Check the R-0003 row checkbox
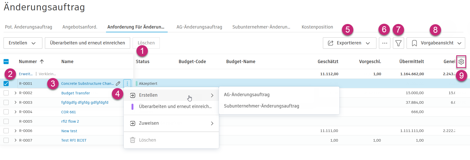470x160 pixels. pos(6,102)
